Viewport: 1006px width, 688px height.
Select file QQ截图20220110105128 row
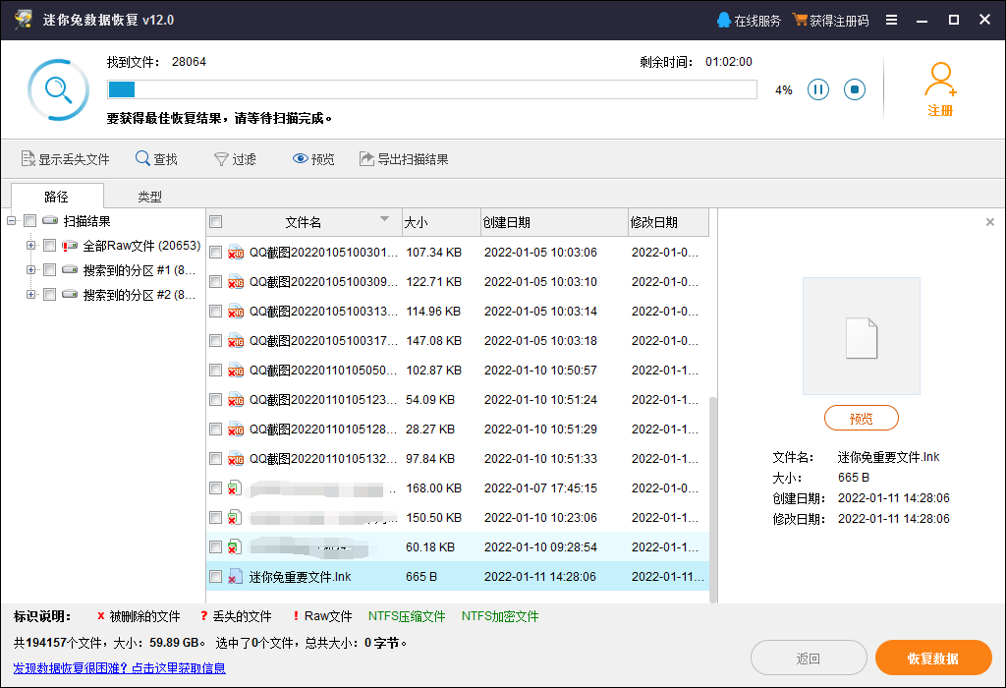tap(458, 429)
